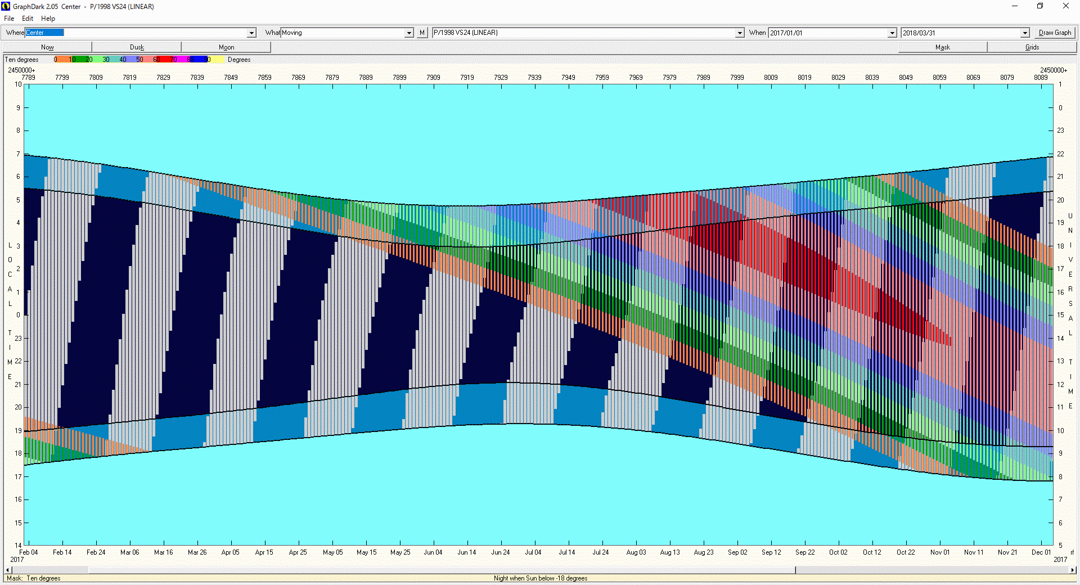Image resolution: width=1080 pixels, height=585 pixels.
Task: Expand the Where location dropdown
Action: pos(252,33)
